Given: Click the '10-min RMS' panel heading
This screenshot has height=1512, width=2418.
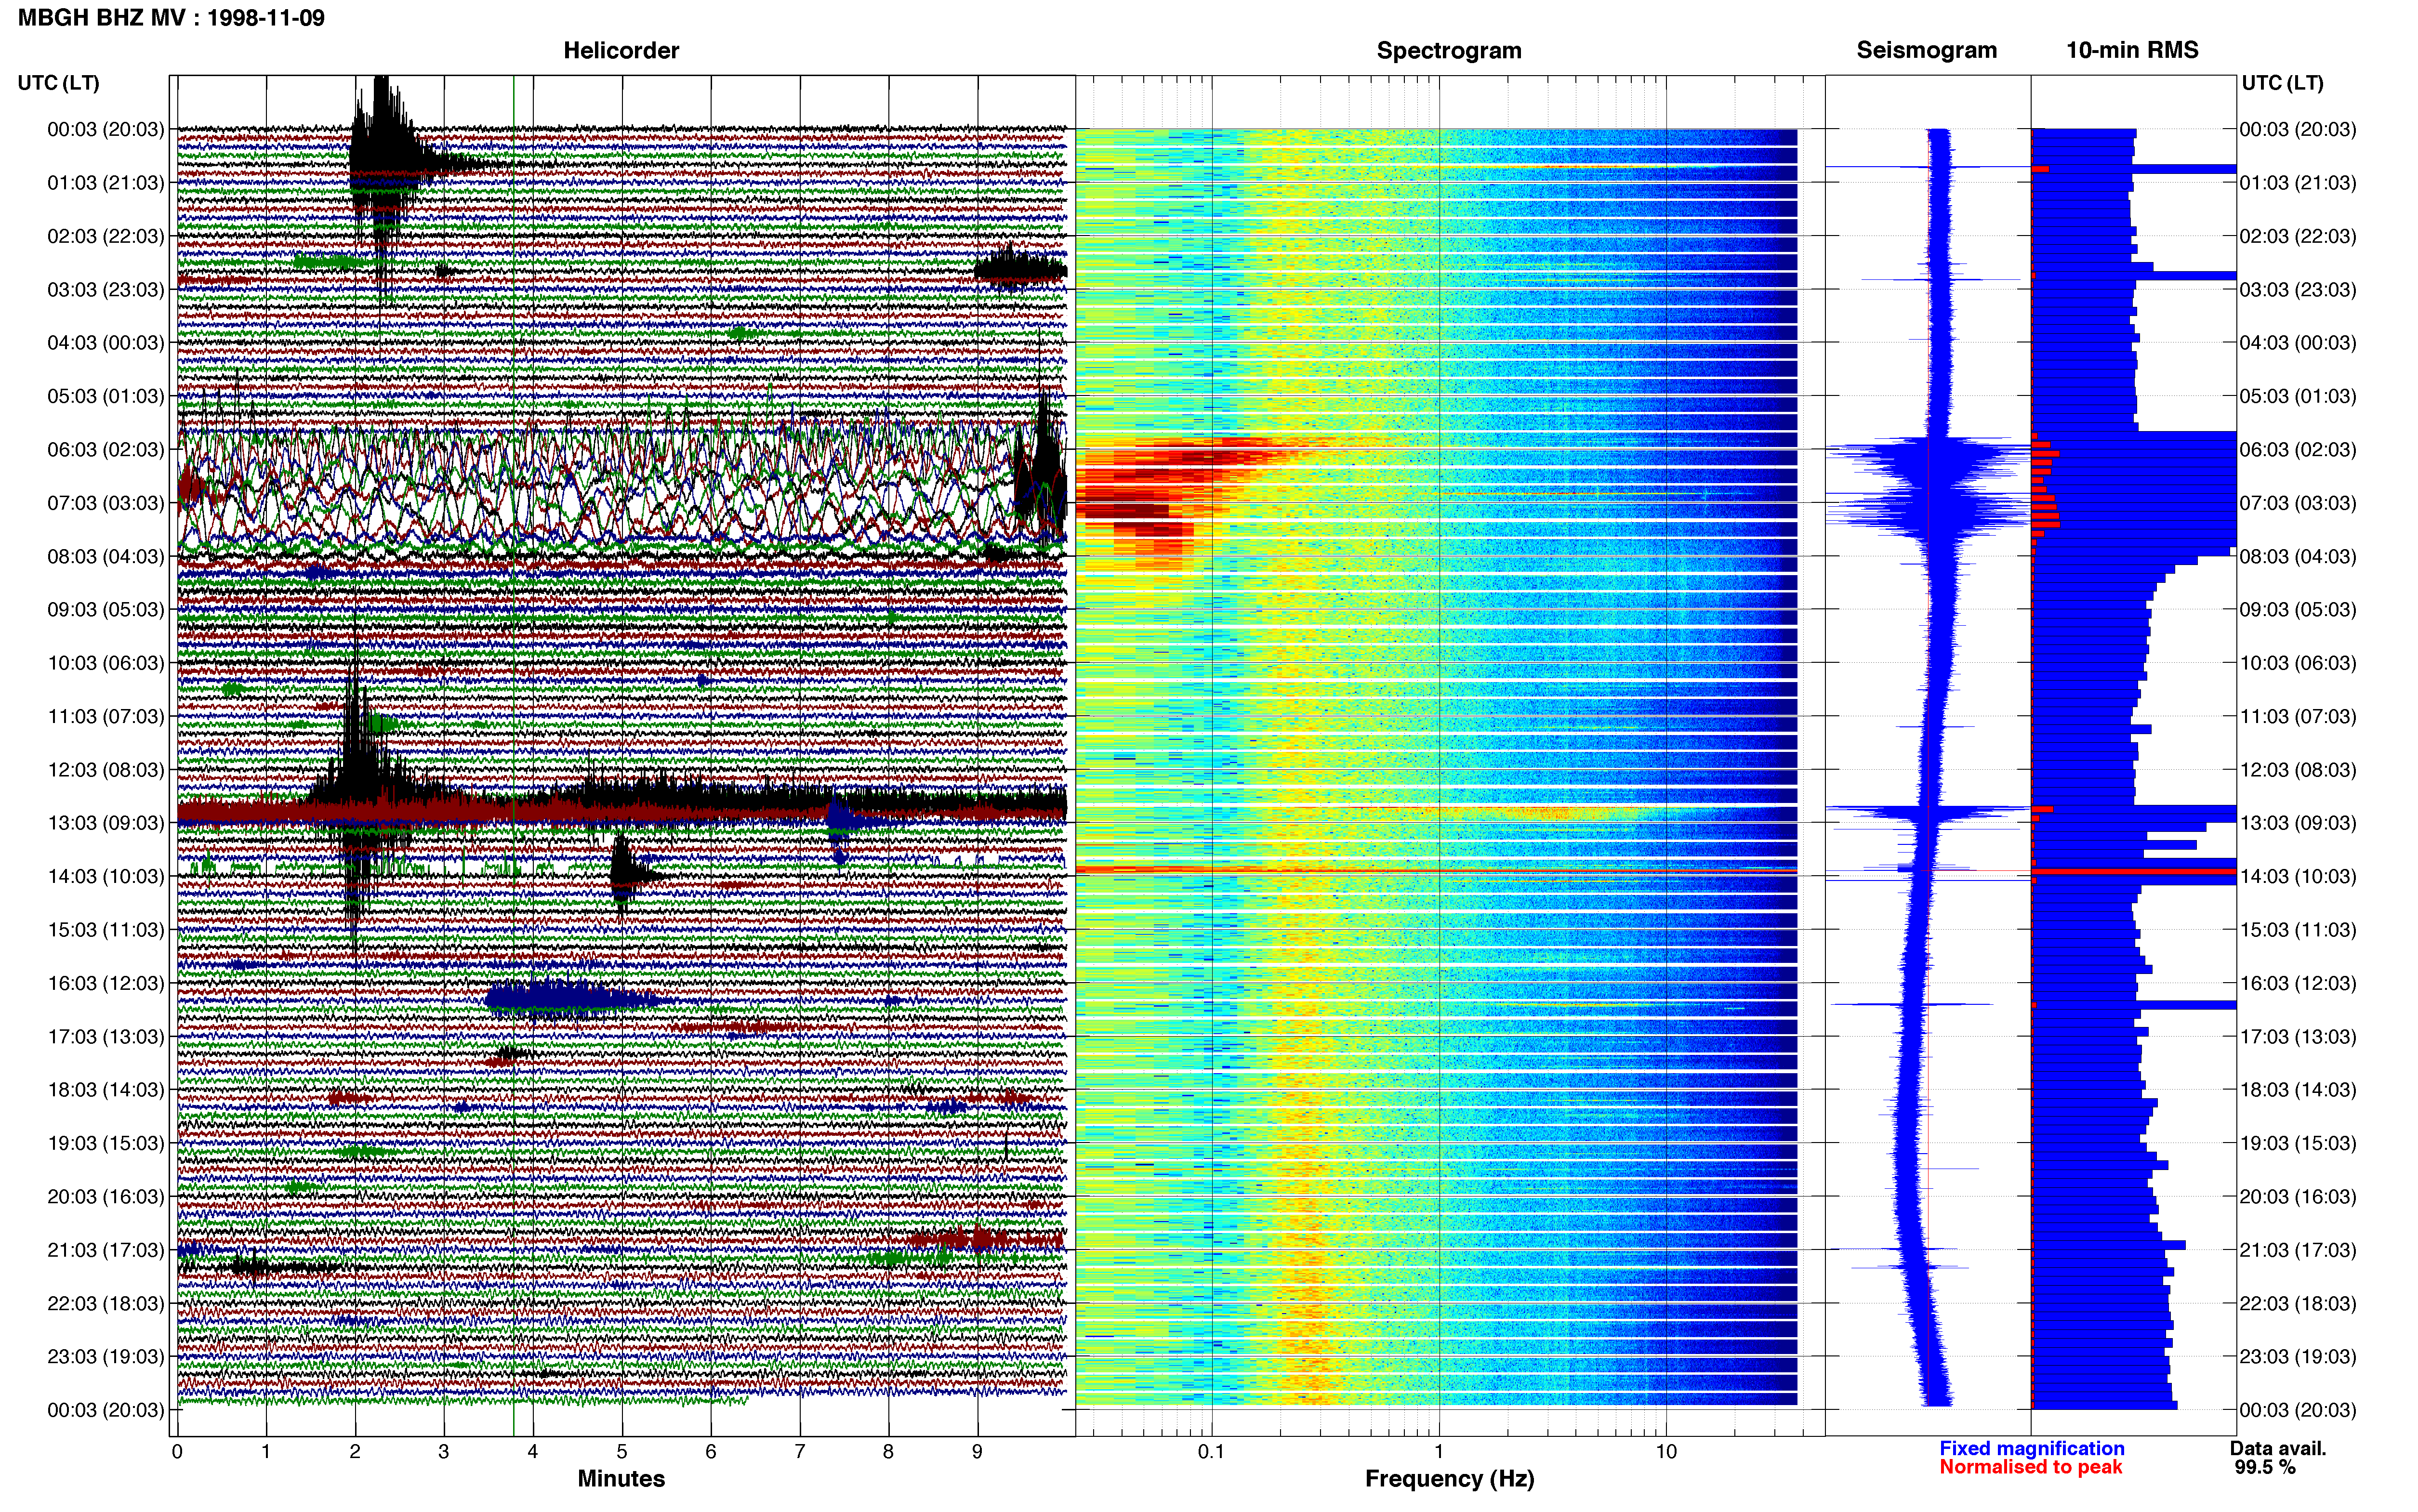Looking at the screenshot, I should [x=2132, y=50].
